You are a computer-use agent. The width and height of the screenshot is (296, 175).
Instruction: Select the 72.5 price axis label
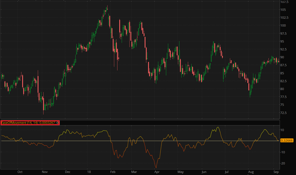(x=284, y=113)
